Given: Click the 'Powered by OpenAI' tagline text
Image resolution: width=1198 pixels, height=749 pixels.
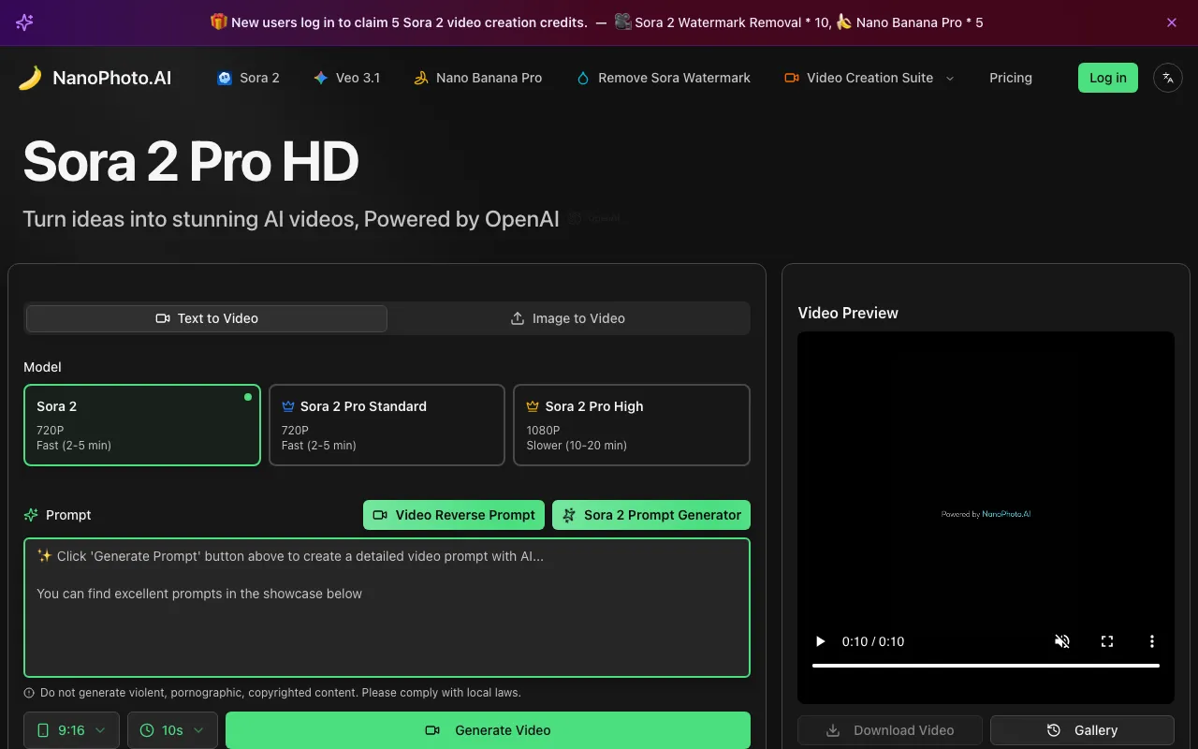Looking at the screenshot, I should 461,219.
